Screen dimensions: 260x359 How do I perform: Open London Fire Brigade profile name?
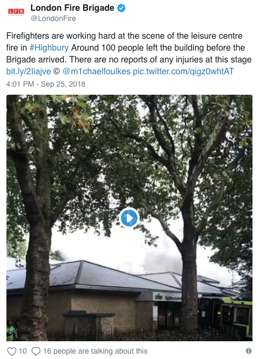pyautogui.click(x=73, y=8)
